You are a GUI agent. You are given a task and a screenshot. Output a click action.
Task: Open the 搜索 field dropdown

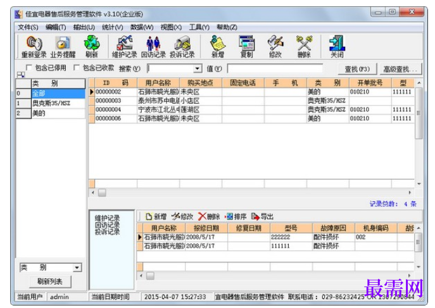pyautogui.click(x=198, y=68)
